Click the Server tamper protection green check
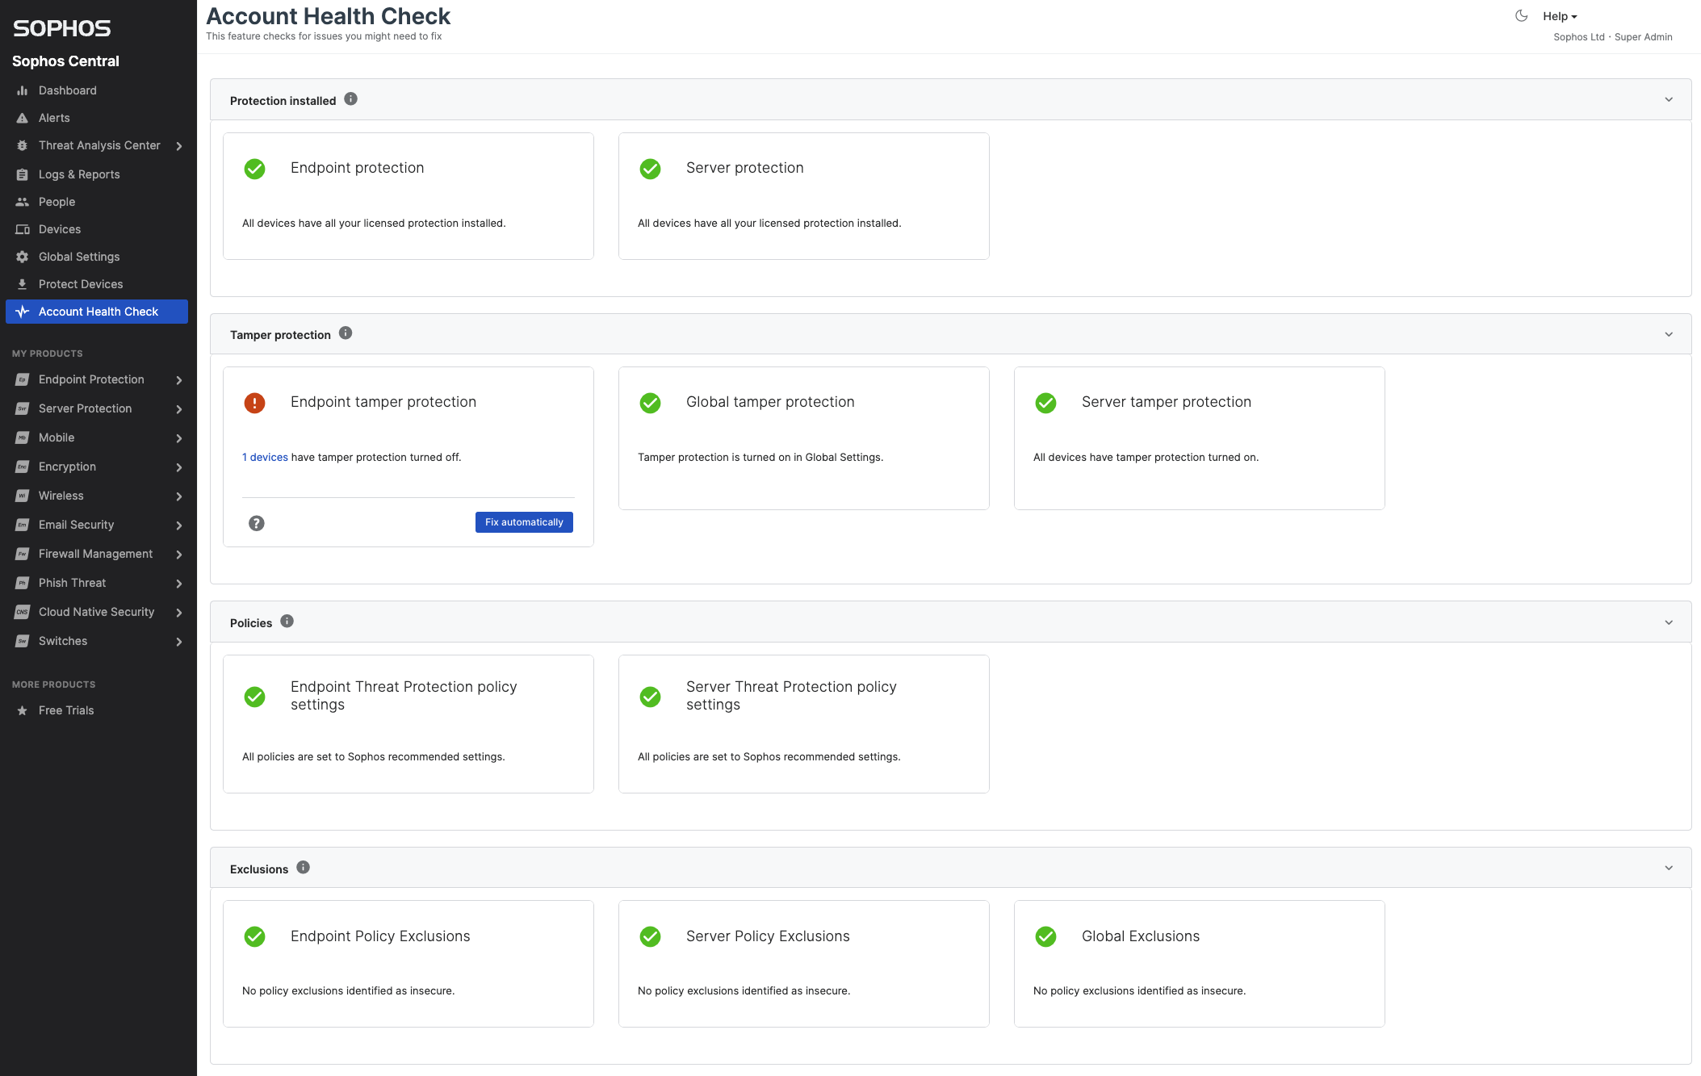This screenshot has height=1076, width=1701. [1045, 403]
